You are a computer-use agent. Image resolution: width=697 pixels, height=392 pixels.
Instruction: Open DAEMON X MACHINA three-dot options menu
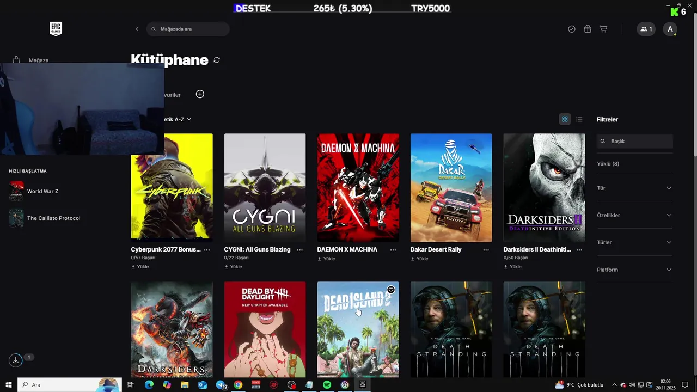pyautogui.click(x=393, y=250)
